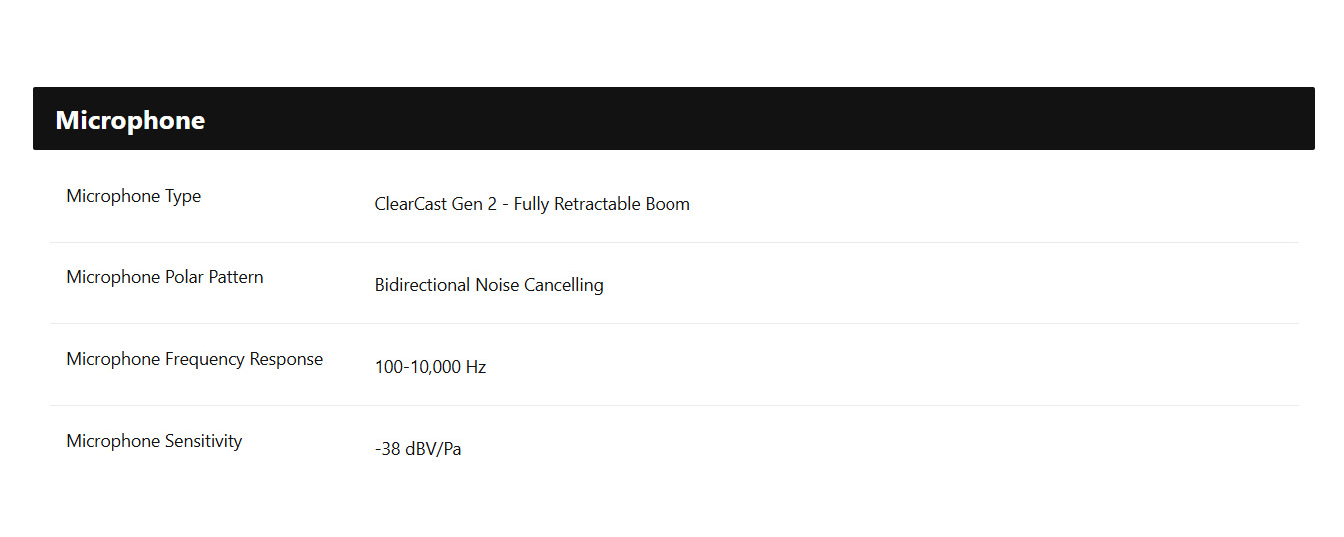The width and height of the screenshot is (1344, 537).
Task: Click the dBV/Pa unit text
Action: 434,449
